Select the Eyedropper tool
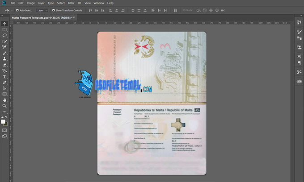 [x=4, y=47]
